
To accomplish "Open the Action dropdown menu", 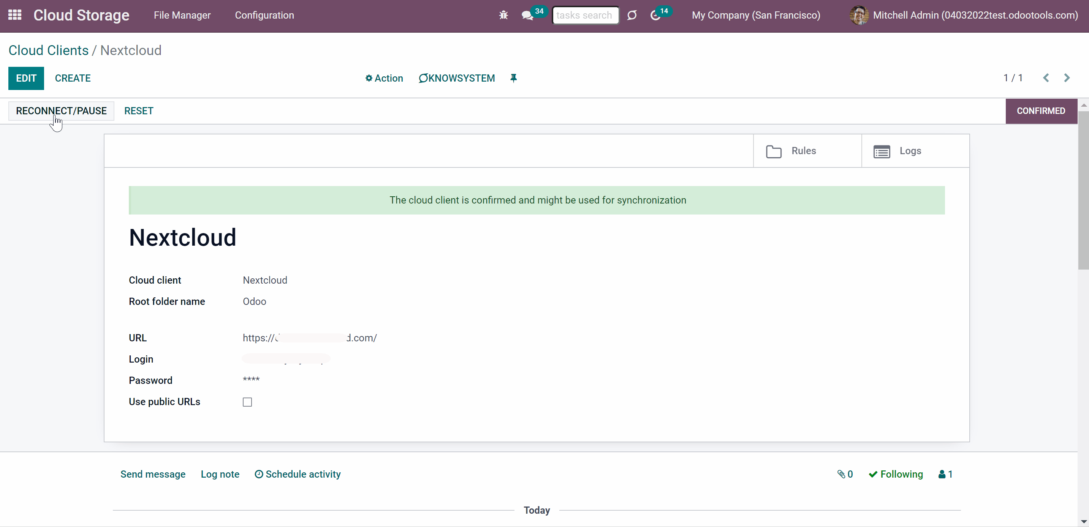I will tap(384, 78).
